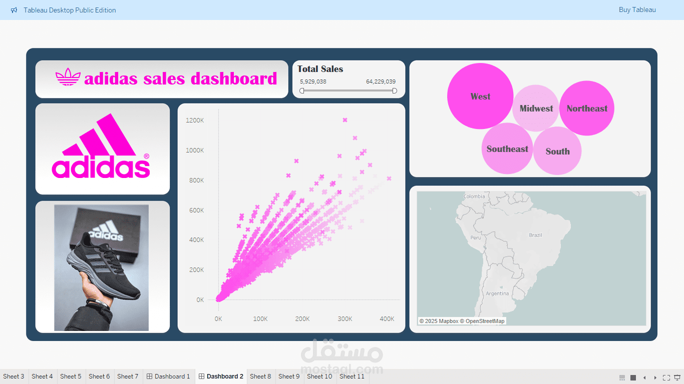Open the Dashboard 1 tab
The image size is (684, 384).
pos(168,376)
